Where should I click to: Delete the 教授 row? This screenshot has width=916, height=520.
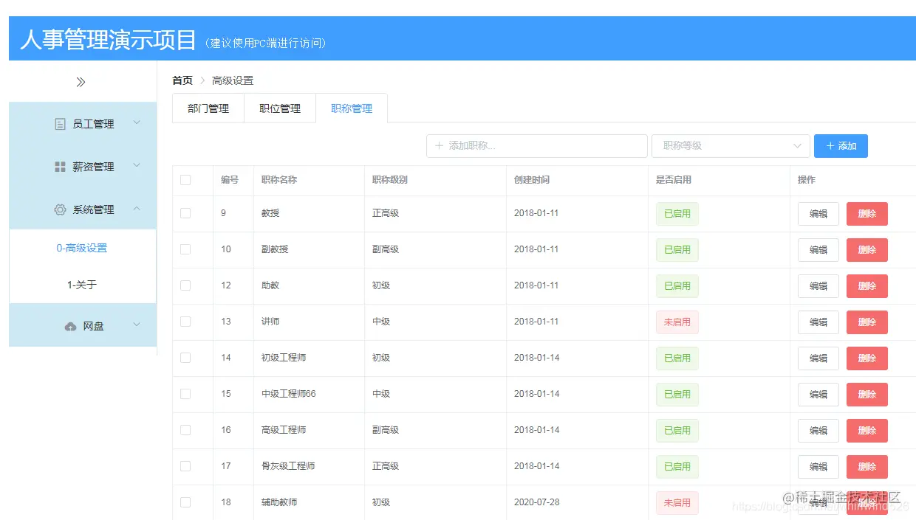coord(867,214)
